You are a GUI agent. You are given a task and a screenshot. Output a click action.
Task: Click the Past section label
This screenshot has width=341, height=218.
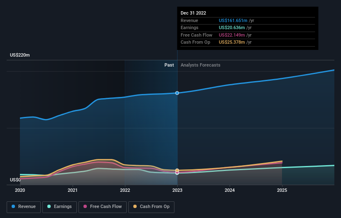[169, 65]
